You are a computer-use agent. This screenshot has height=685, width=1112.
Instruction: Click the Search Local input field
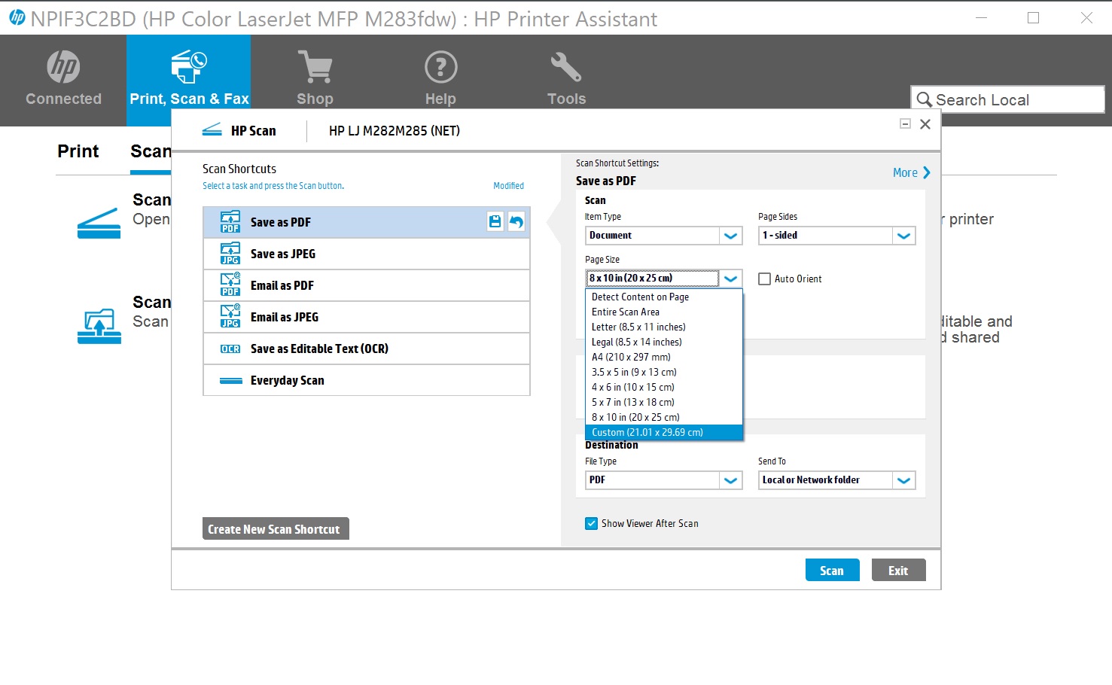pos(1007,99)
